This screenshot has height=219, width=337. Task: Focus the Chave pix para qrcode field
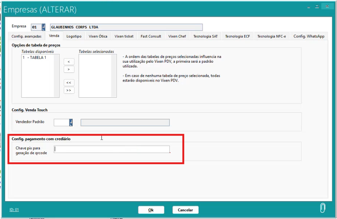112,149
